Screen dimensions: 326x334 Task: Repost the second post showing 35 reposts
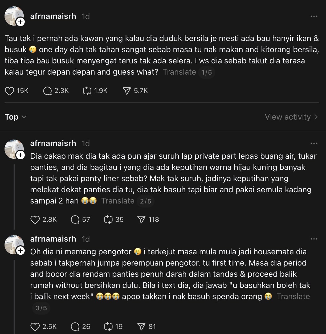coord(108,219)
